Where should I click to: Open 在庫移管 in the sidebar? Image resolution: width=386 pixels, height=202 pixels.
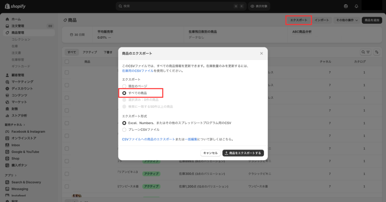[x=18, y=60]
